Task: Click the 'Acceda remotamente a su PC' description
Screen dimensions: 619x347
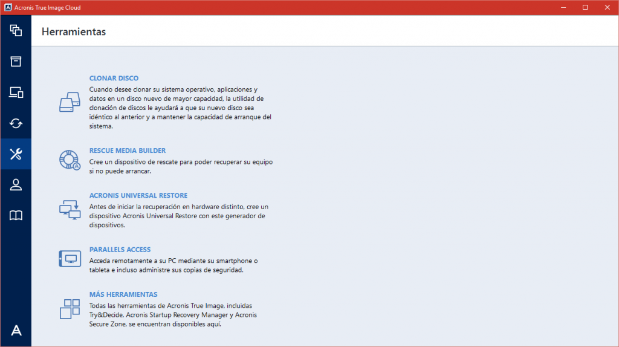Action: (x=173, y=265)
